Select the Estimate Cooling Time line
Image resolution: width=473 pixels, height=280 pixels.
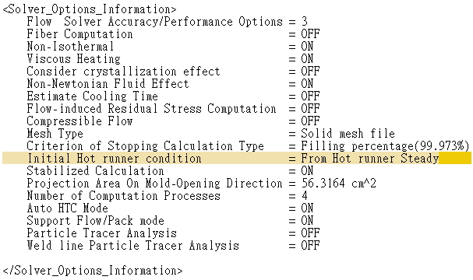pos(173,96)
